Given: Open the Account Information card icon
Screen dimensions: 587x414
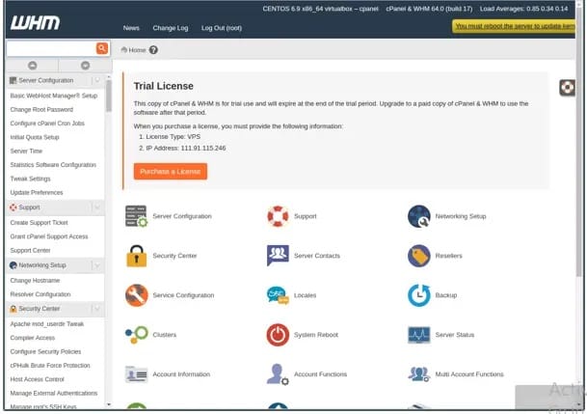Looking at the screenshot, I should point(136,373).
